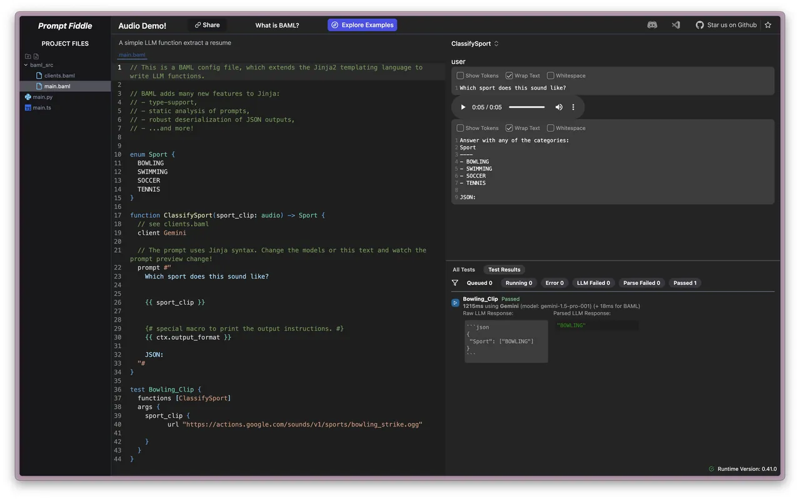Click the VS Code icon in the header
The width and height of the screenshot is (800, 499).
pyautogui.click(x=676, y=25)
